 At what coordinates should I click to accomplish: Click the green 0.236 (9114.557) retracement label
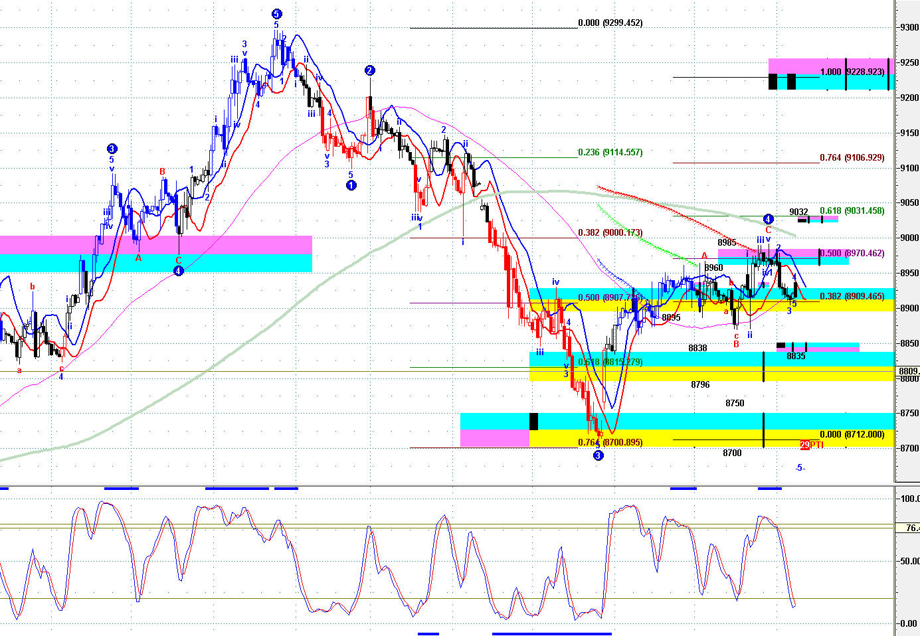610,153
